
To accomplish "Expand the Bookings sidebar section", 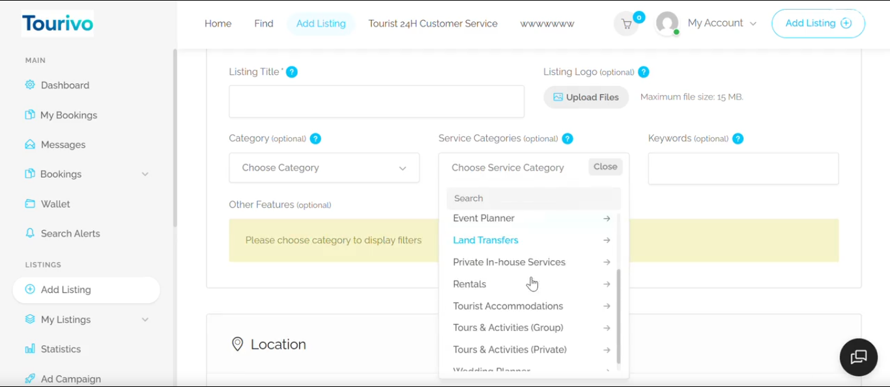I will (145, 174).
